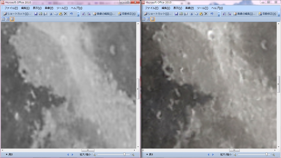Click 画像の編集 button in right window

click(x=244, y=14)
